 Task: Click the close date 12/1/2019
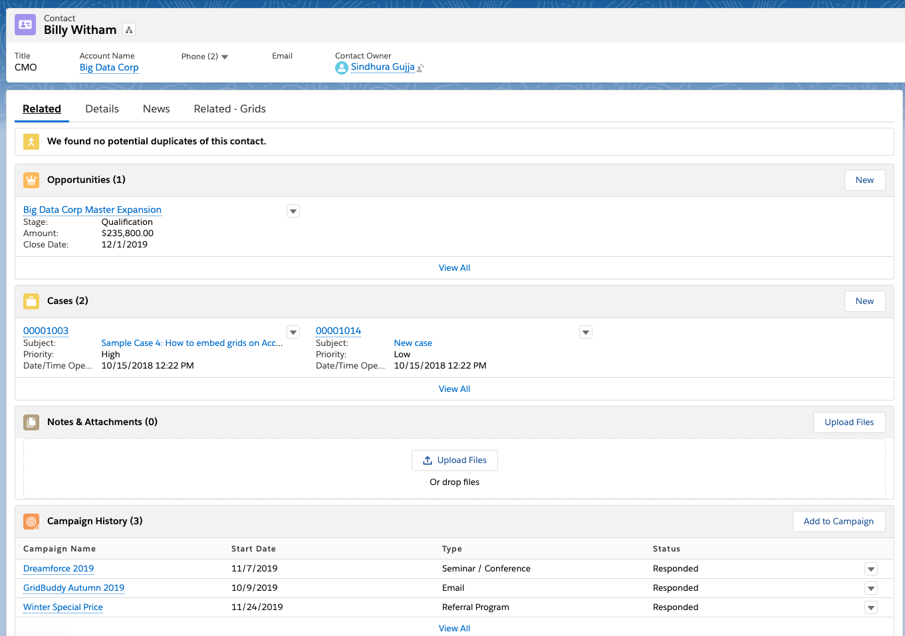point(124,245)
